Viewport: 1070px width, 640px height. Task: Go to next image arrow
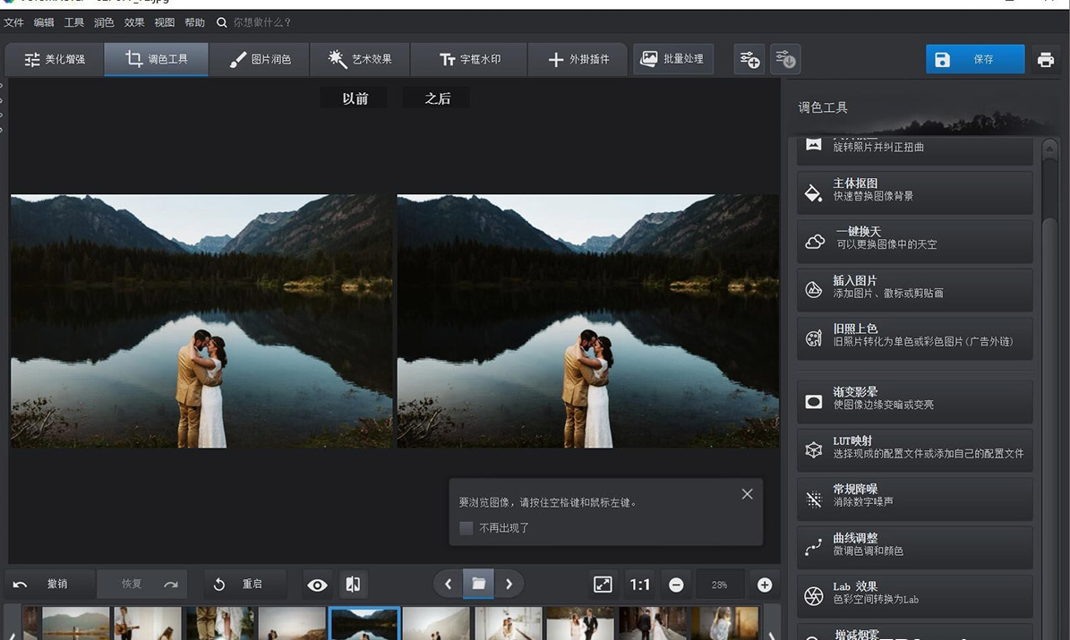509,584
